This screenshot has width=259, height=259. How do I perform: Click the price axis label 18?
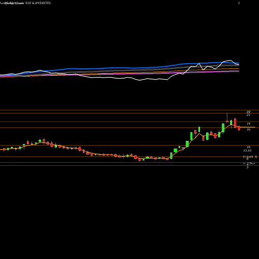tap(249, 124)
